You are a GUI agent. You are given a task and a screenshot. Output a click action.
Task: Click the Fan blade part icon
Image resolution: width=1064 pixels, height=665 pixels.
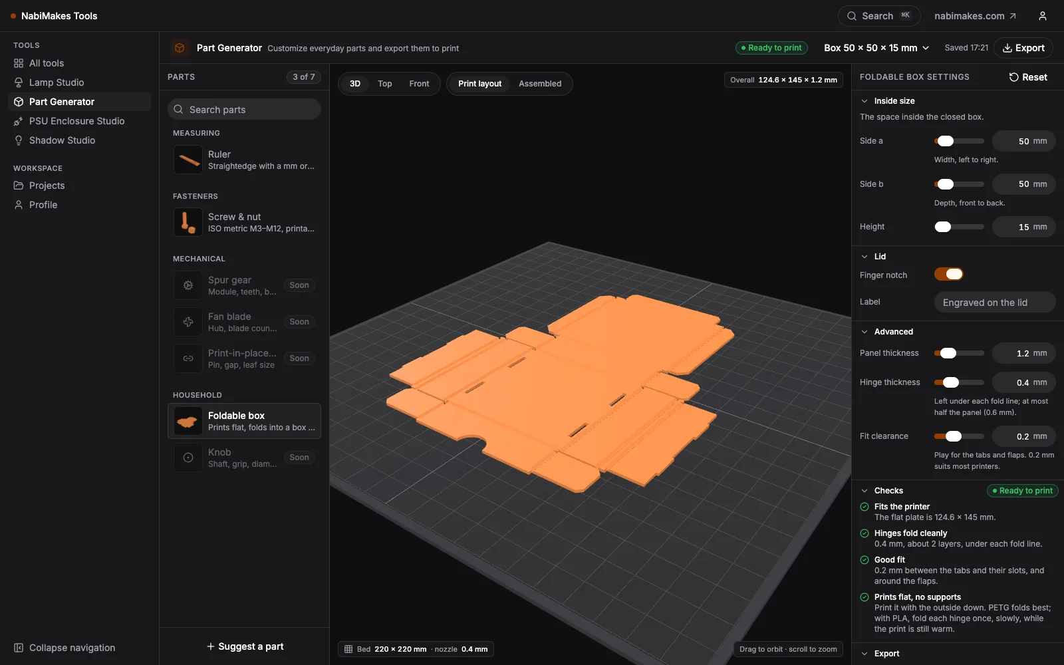pos(188,322)
